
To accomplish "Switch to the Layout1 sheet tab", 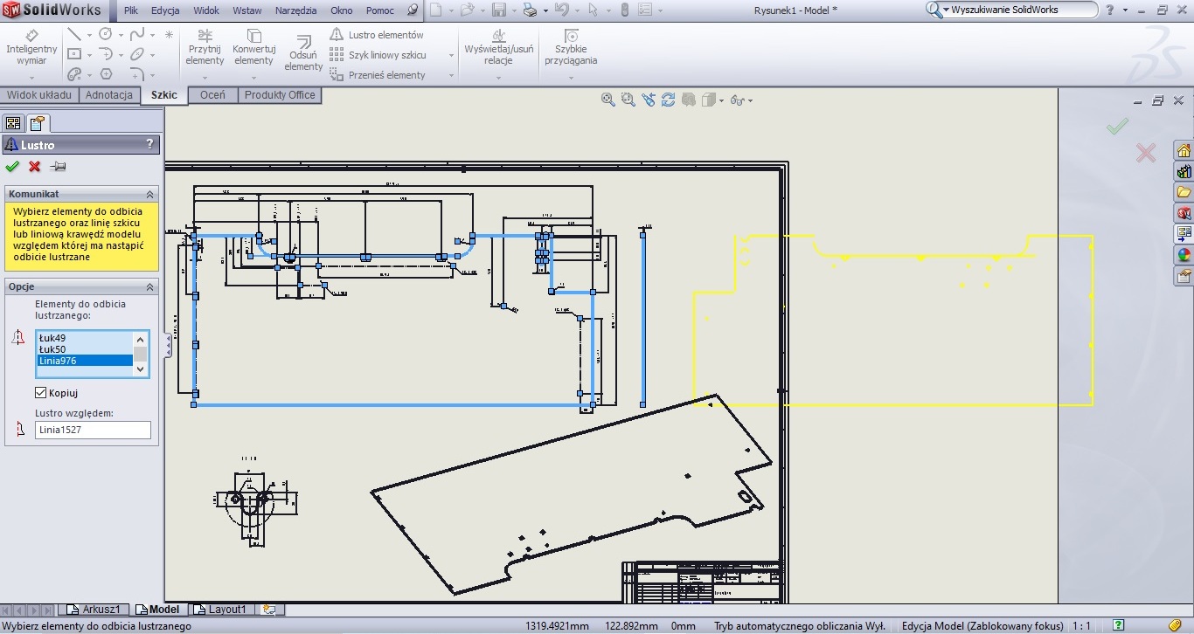I will pos(220,610).
